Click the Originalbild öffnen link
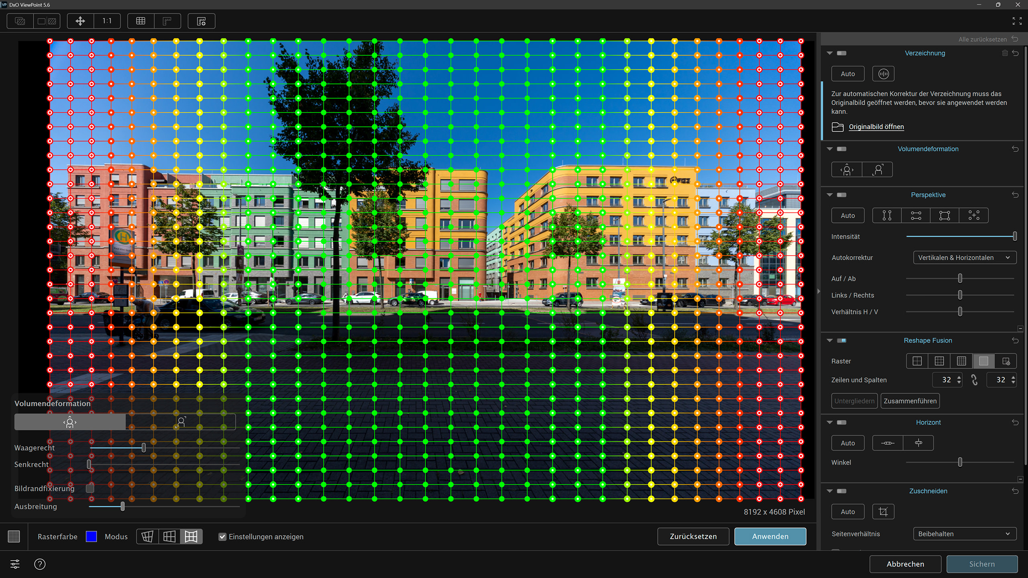The image size is (1028, 578). (x=876, y=127)
